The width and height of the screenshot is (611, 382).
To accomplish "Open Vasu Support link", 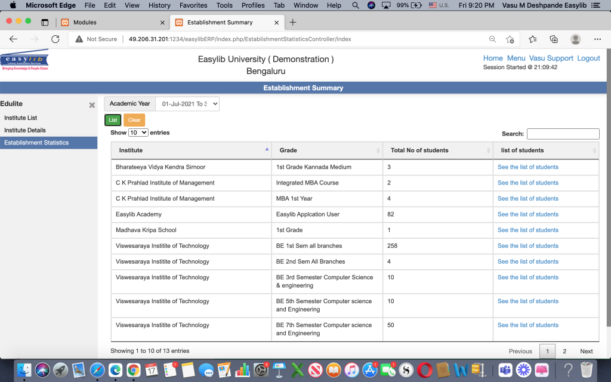I will click(551, 58).
